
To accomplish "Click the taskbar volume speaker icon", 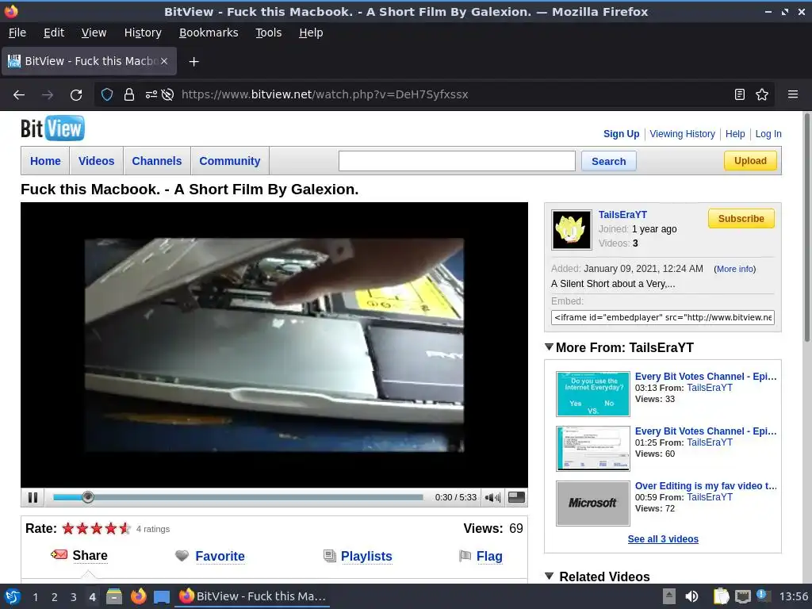I will tap(691, 596).
